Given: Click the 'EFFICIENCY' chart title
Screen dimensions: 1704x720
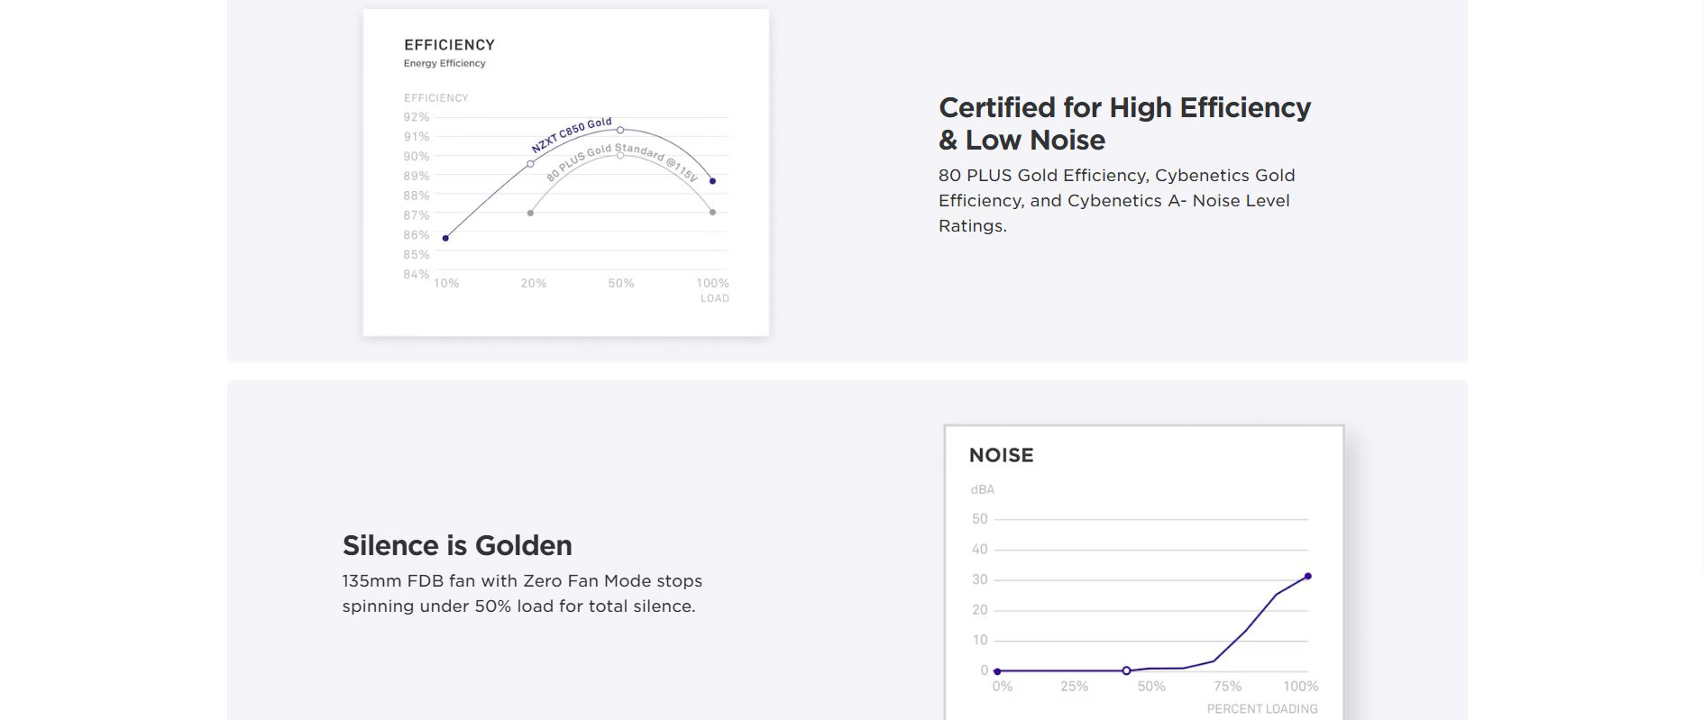Looking at the screenshot, I should [x=449, y=45].
